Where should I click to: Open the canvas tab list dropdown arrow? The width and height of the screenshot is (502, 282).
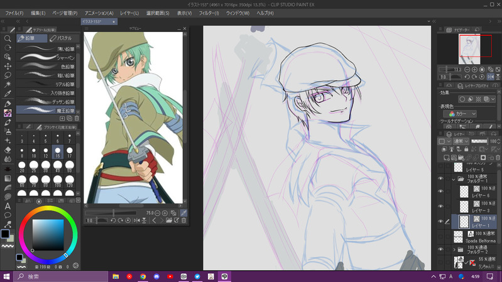click(x=428, y=21)
